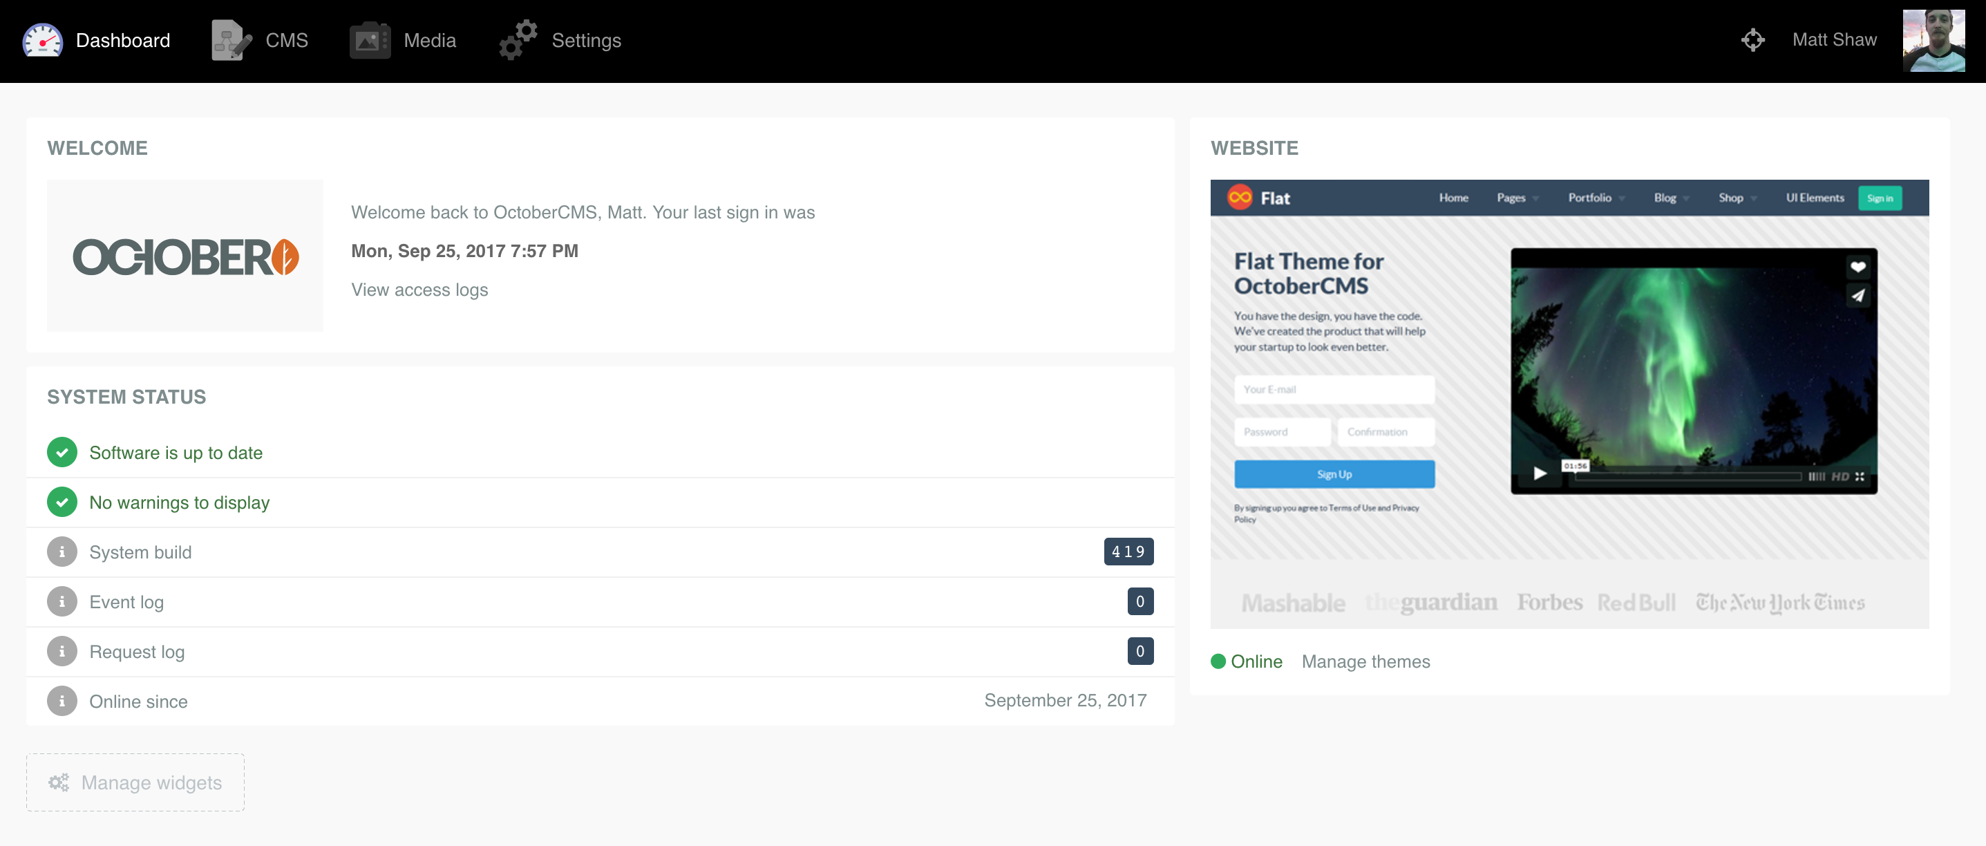
Task: Click View access logs link
Action: pos(419,289)
